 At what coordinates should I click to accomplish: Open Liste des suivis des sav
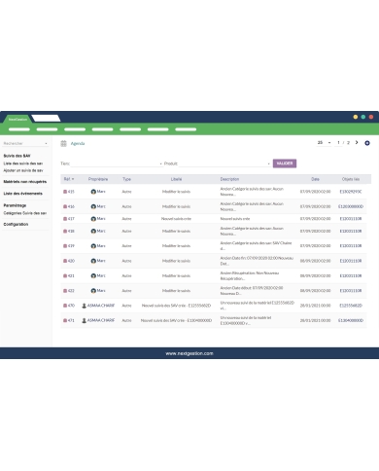coord(23,163)
